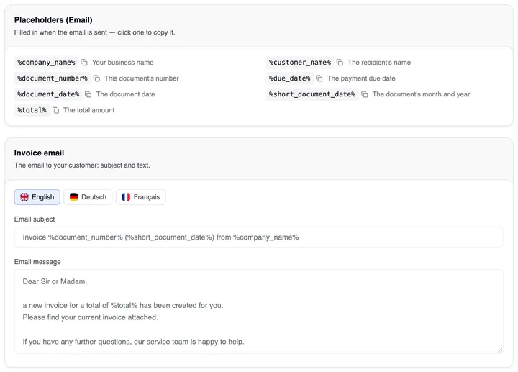The height and width of the screenshot is (372, 518).
Task: Click the %short_document_date% placeholder chip
Action: [312, 94]
